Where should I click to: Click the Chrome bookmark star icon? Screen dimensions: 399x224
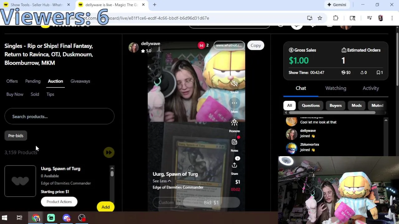click(x=320, y=18)
